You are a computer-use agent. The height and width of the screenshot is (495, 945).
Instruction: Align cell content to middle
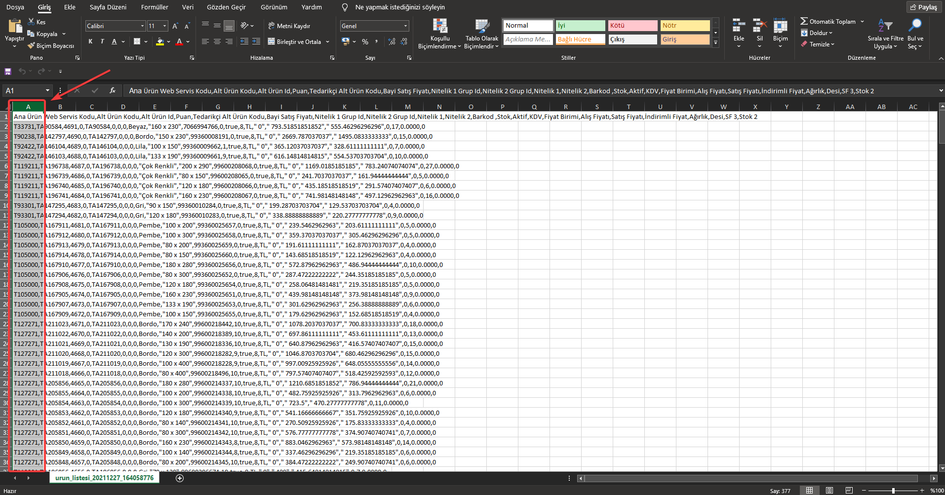217,26
